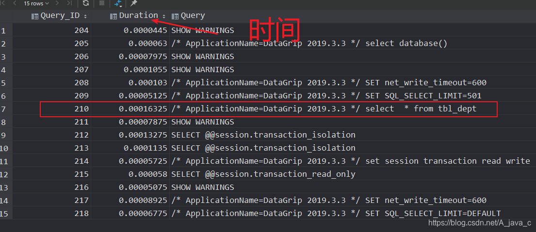Click Query_ID cell 211
The height and width of the screenshot is (232, 536).
[81, 122]
